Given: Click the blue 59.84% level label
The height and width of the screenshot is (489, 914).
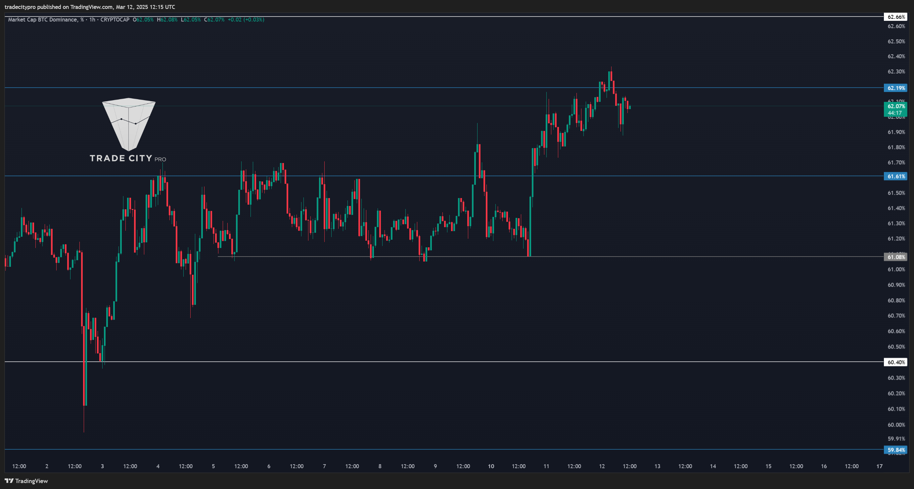Looking at the screenshot, I should [x=895, y=450].
